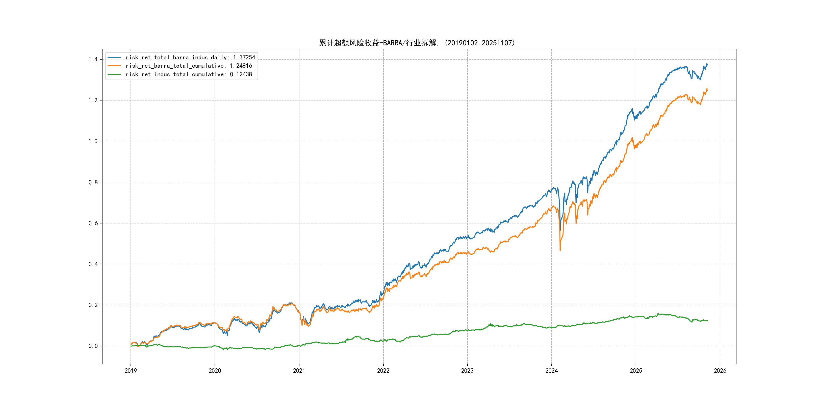Select legend entry risk_ret_indus_total_cumulative
The width and height of the screenshot is (818, 409).
(x=189, y=74)
